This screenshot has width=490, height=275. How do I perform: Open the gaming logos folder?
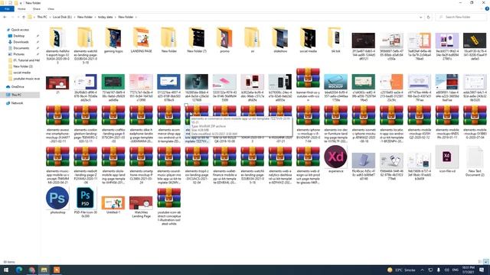113,40
